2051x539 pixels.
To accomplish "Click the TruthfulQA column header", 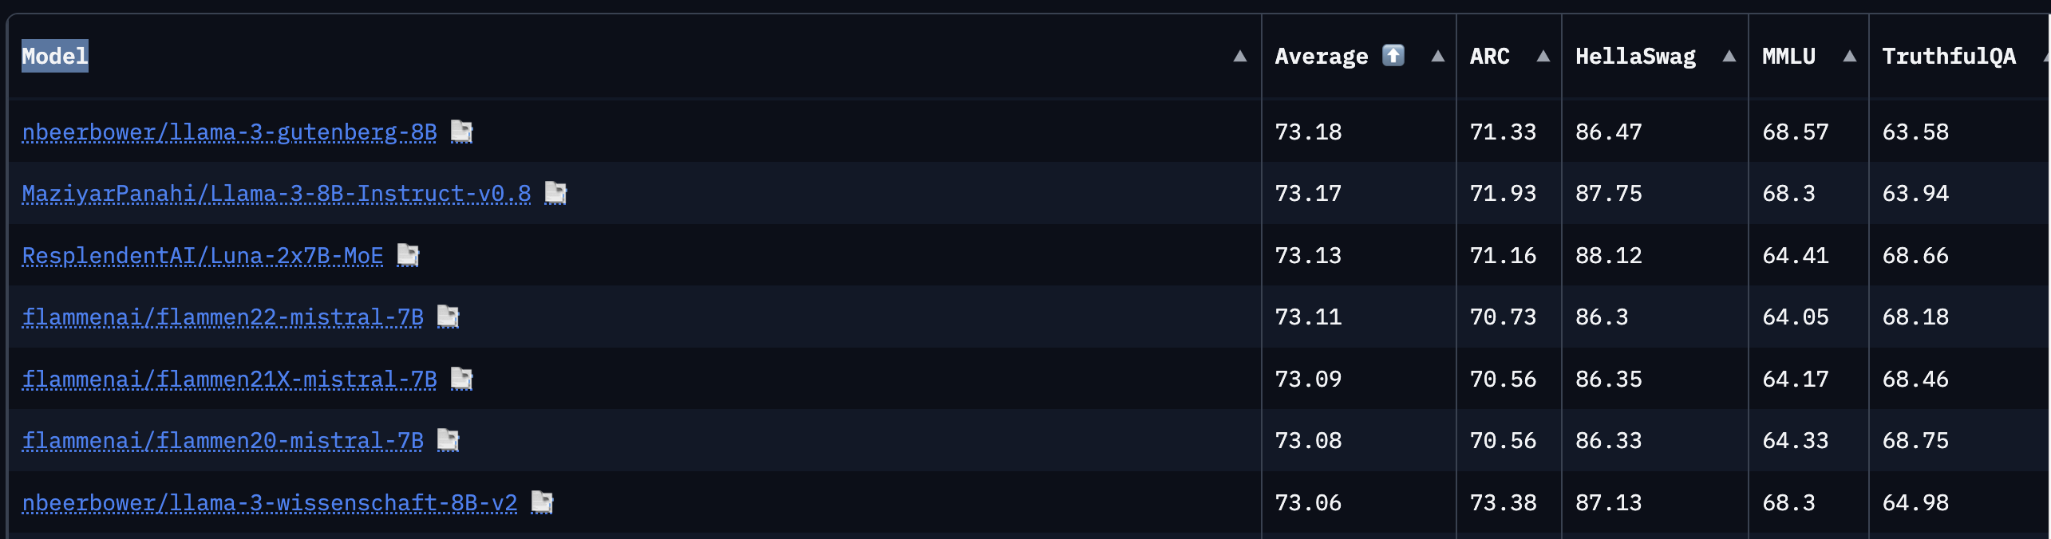I will click(1948, 57).
